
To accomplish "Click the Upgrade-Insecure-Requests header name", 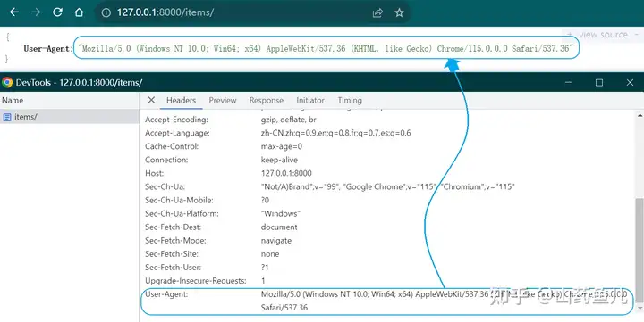I will click(x=196, y=281).
